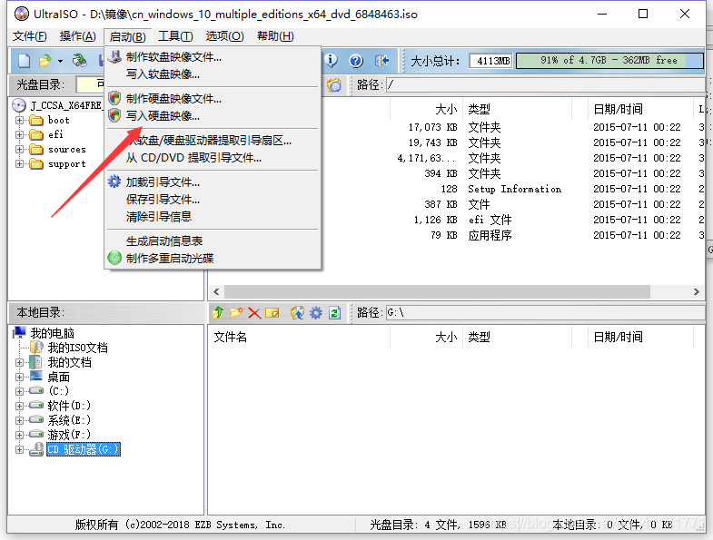This screenshot has height=540, width=713.
Task: Open the 帮助(H) menu
Action: (275, 36)
